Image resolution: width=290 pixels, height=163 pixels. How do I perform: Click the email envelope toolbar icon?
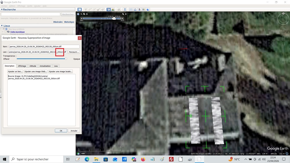point(131,10)
